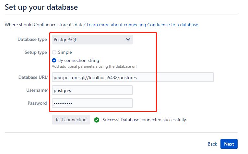Focus the Database URL input field
Viewport: 248px width, 154px height.
132,77
